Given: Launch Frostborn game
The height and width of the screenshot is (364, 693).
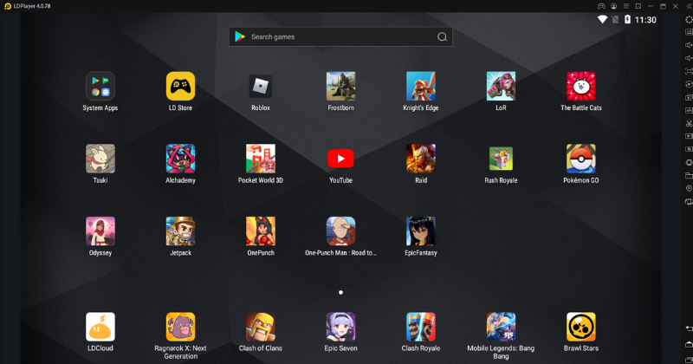Looking at the screenshot, I should (x=340, y=87).
